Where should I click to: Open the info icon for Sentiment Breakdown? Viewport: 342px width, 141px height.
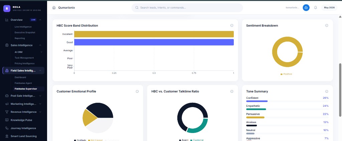tap(327, 25)
